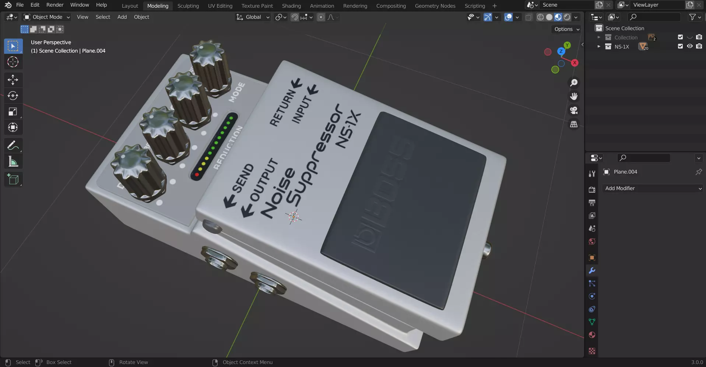Toggle X-Ray mode

pos(528,17)
